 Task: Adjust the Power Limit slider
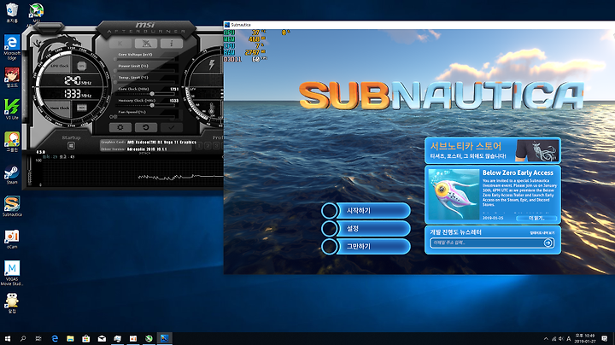146,71
